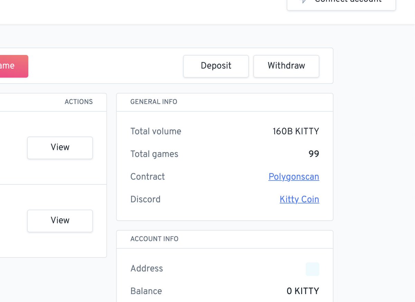This screenshot has height=302, width=415.
Task: Click the 'Address' label
Action: pyautogui.click(x=147, y=268)
